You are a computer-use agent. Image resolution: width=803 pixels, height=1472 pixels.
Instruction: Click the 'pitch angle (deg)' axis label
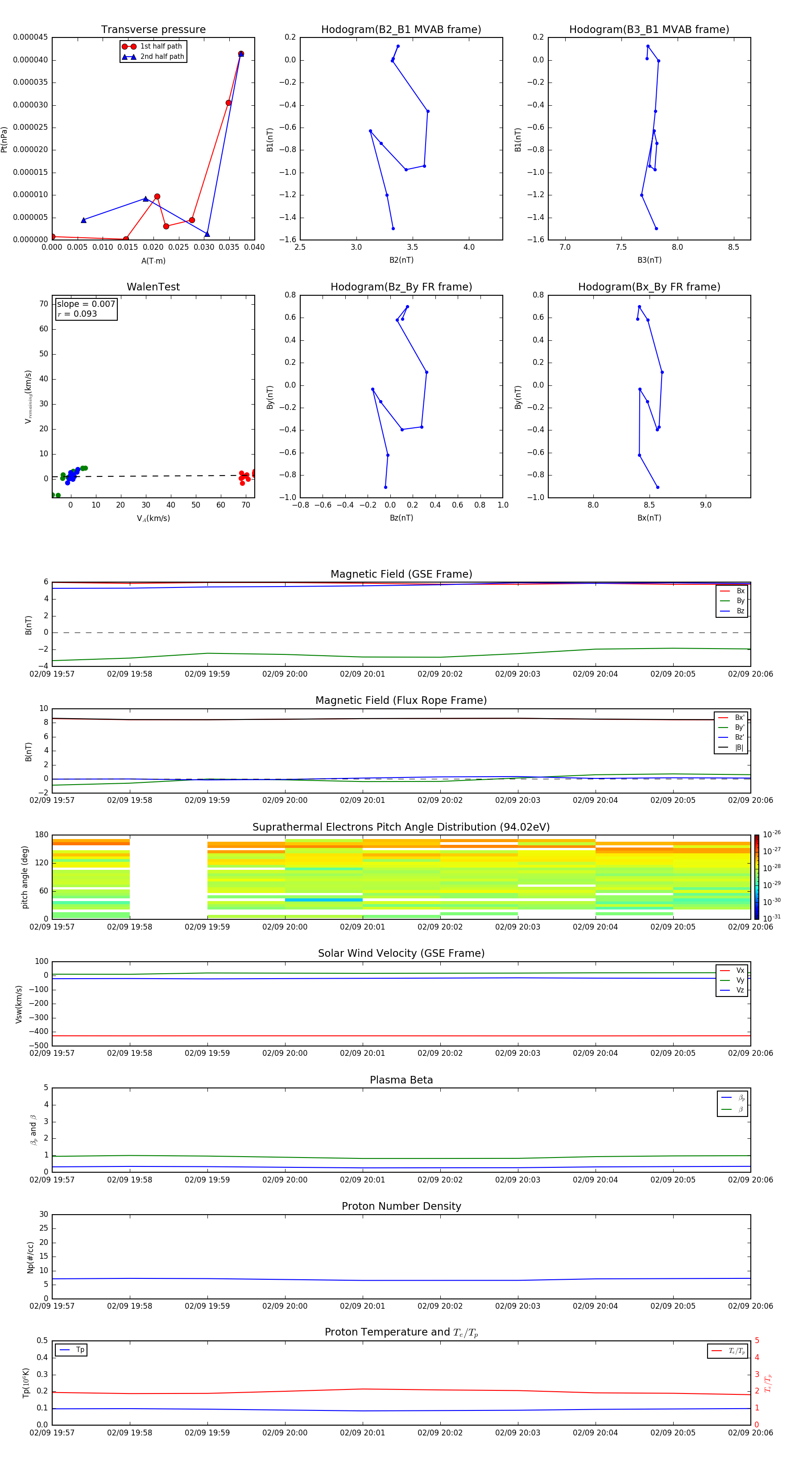click(25, 877)
